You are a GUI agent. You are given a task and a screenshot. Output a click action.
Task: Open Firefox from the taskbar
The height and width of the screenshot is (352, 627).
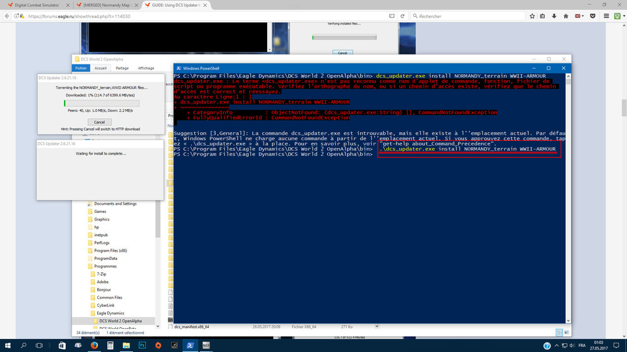click(x=94, y=345)
